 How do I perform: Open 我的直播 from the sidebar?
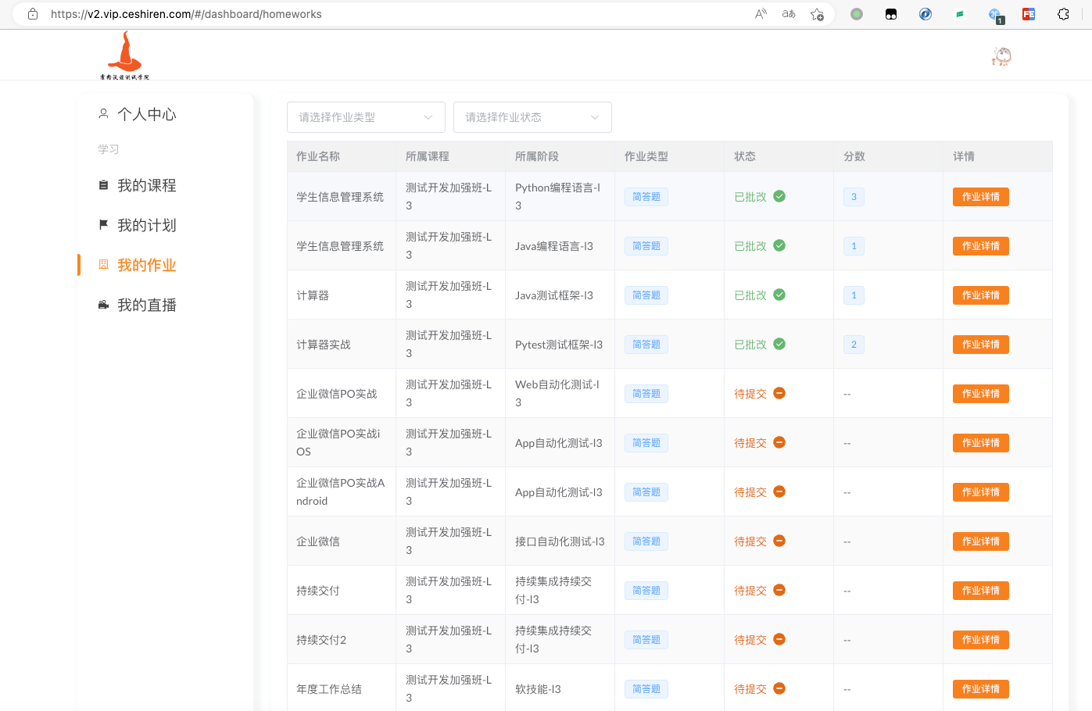click(x=146, y=305)
